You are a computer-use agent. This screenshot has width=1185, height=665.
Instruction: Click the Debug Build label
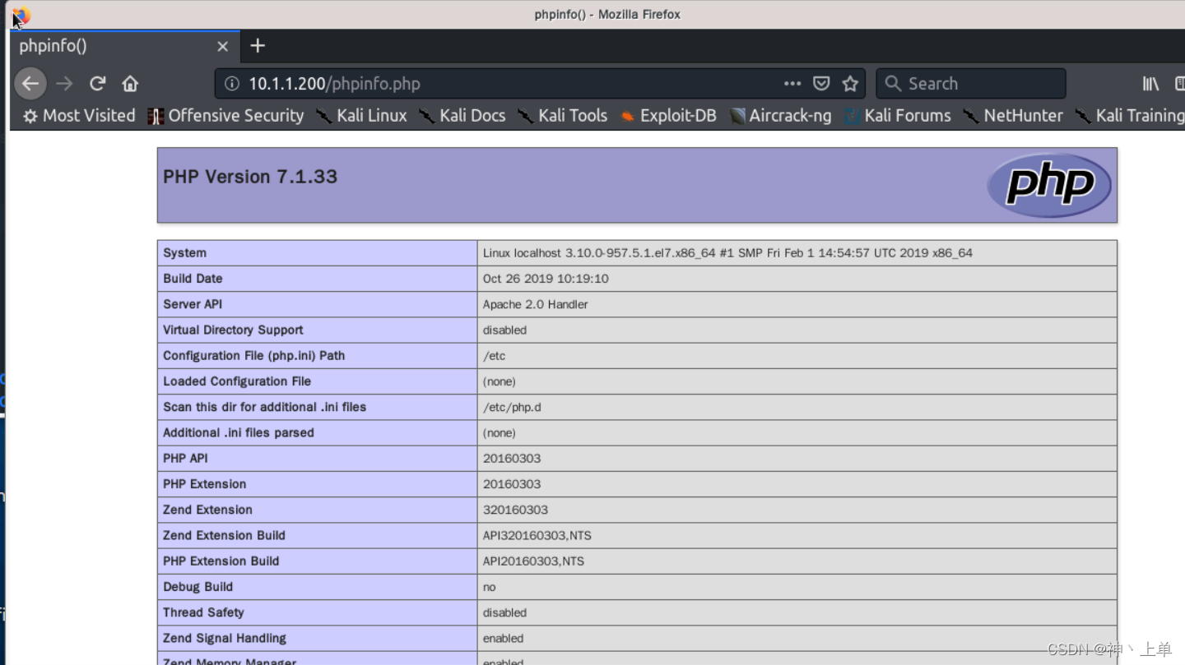point(197,587)
